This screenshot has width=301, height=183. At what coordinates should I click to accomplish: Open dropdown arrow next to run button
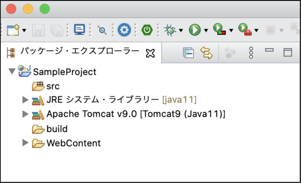pos(206,30)
